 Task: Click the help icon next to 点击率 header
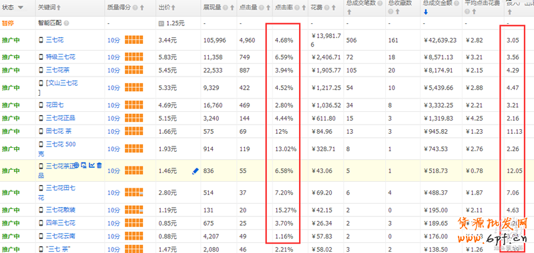pos(296,7)
